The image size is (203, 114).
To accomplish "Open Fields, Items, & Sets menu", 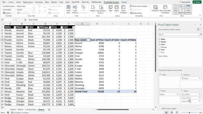I will pos(139,6).
